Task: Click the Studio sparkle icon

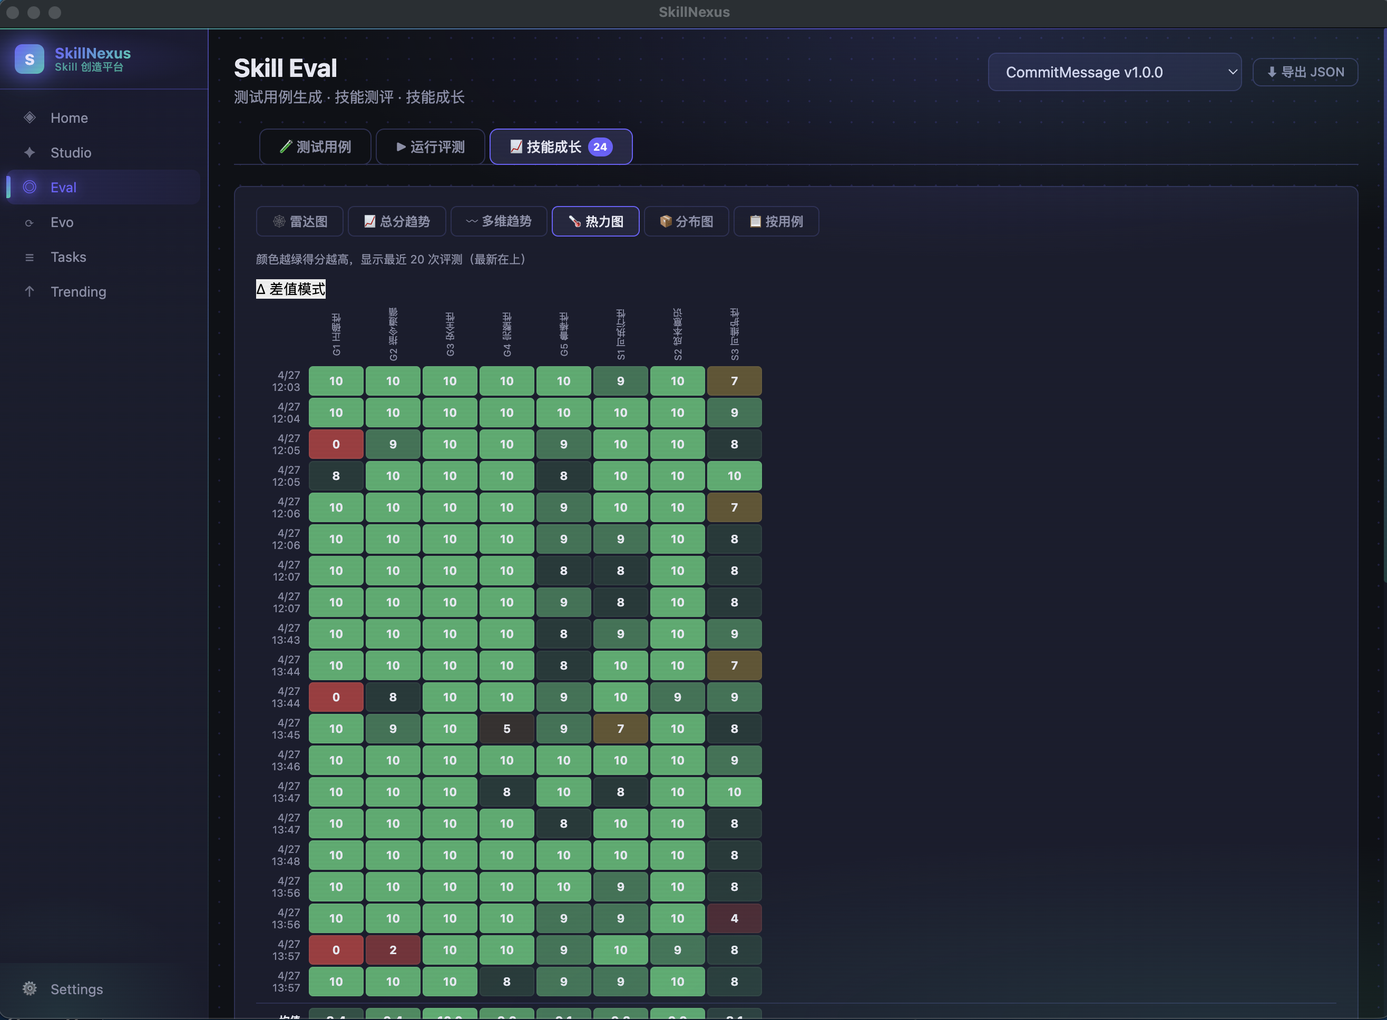Action: [x=30, y=152]
